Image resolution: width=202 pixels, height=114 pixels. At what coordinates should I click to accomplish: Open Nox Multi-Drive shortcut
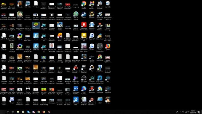coord(108,90)
